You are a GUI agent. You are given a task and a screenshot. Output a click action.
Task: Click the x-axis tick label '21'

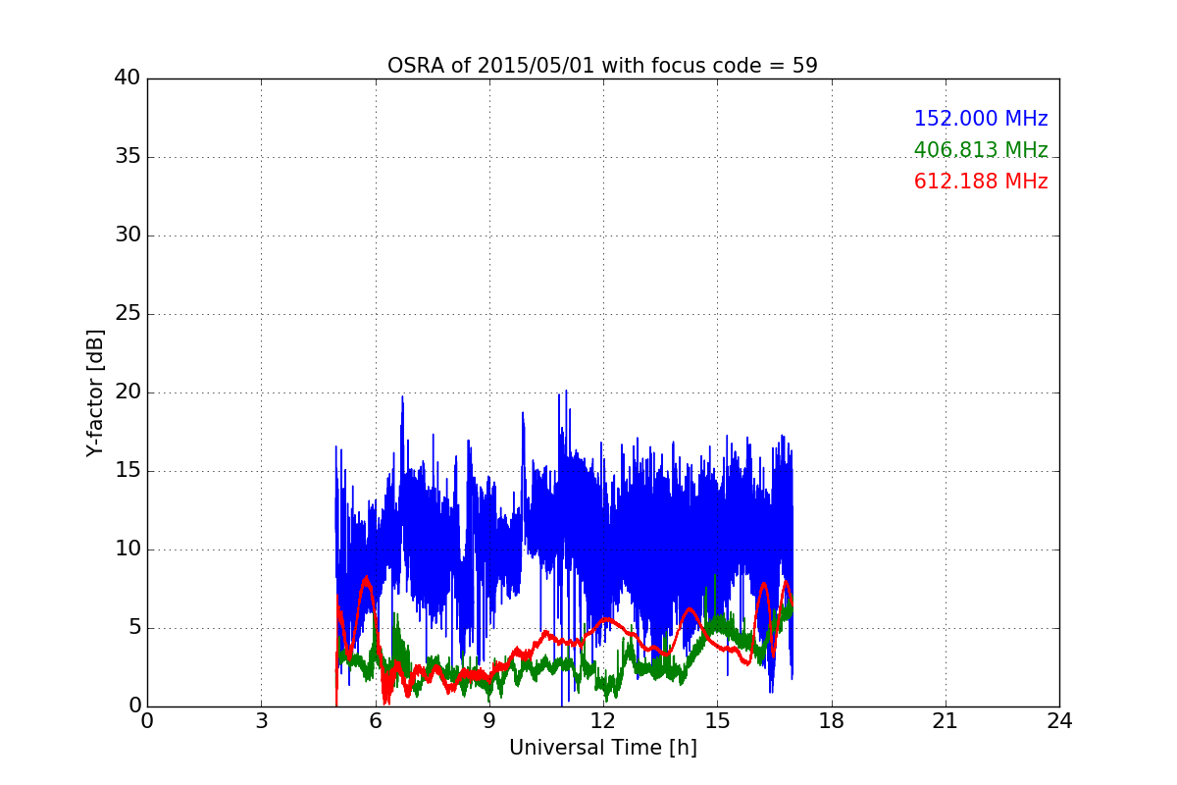pyautogui.click(x=946, y=721)
